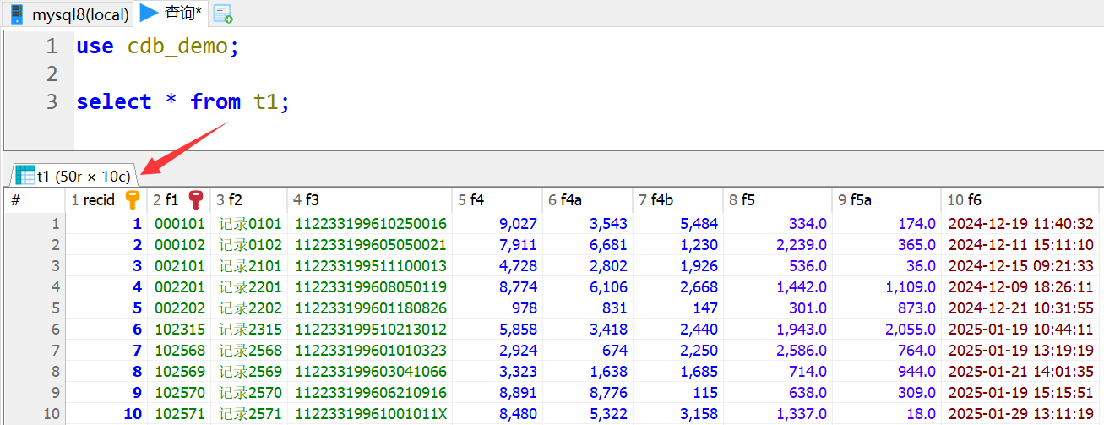Place cursor in 'select * from t1;' line
This screenshot has width=1104, height=425.
pos(182,102)
